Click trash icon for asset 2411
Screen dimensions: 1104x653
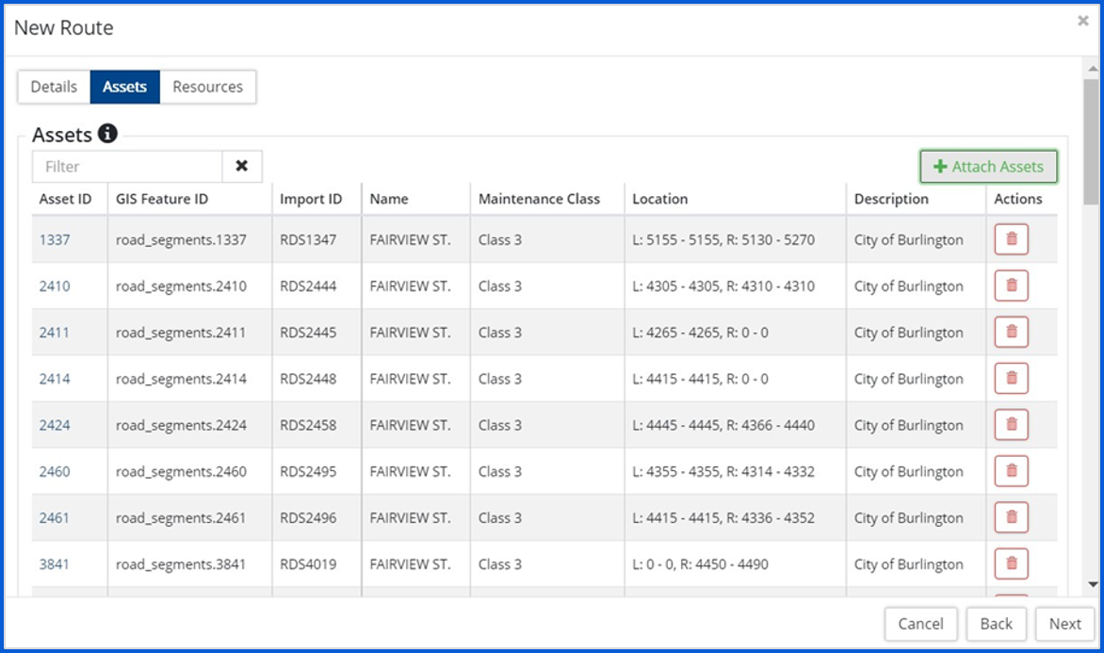tap(1011, 332)
